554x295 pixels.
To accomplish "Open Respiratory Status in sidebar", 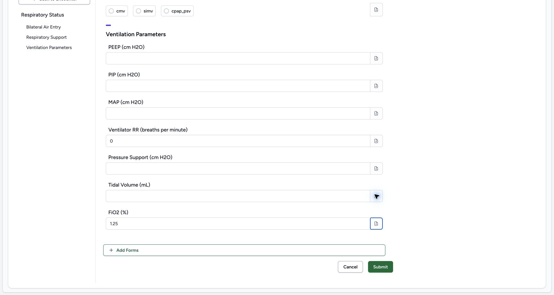I will pos(43,15).
